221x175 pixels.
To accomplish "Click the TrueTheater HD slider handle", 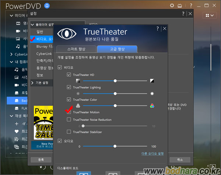I will click(x=115, y=81).
